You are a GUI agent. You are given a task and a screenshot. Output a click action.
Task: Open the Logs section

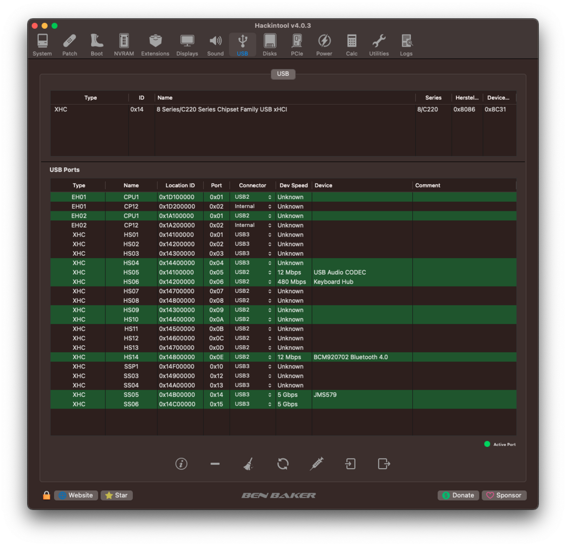[x=406, y=45]
